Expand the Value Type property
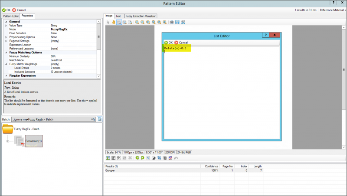Image resolution: width=347 pixels, height=196 pixels. pos(6,26)
